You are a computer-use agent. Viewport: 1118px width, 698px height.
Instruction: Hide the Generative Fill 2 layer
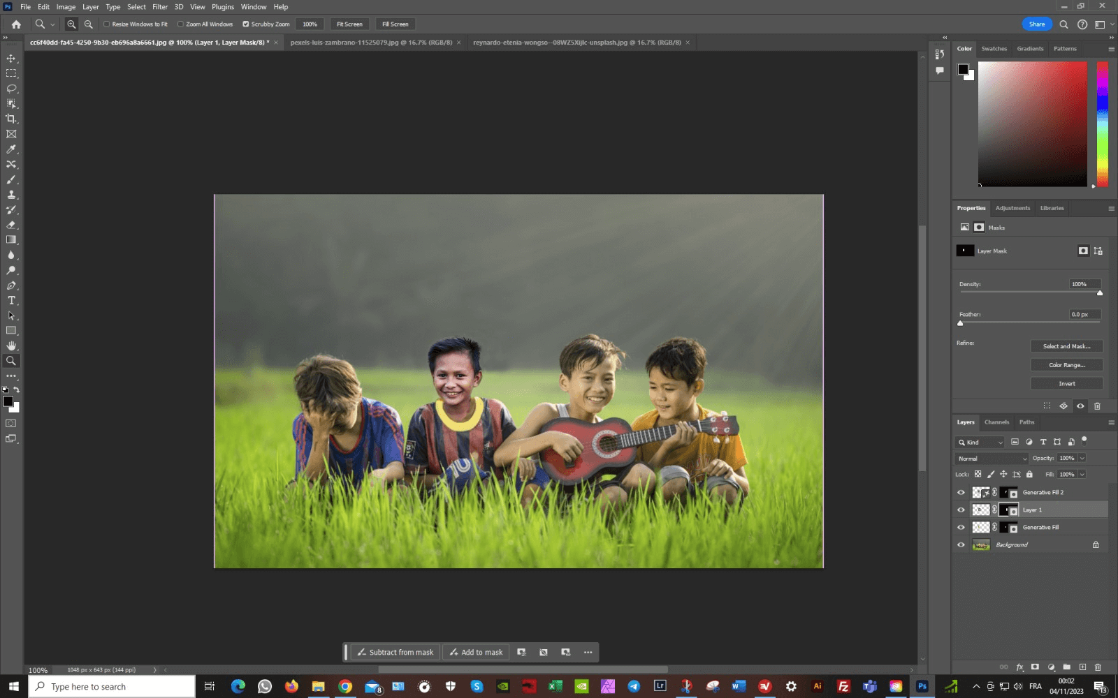[x=961, y=493]
